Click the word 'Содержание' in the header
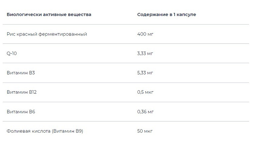The height and width of the screenshot is (145, 266). [151, 15]
